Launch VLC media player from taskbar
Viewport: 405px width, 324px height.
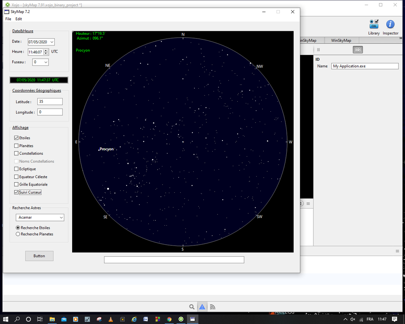click(x=111, y=319)
